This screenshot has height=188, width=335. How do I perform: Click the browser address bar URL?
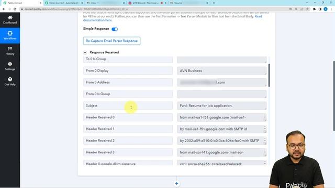click(x=76, y=9)
